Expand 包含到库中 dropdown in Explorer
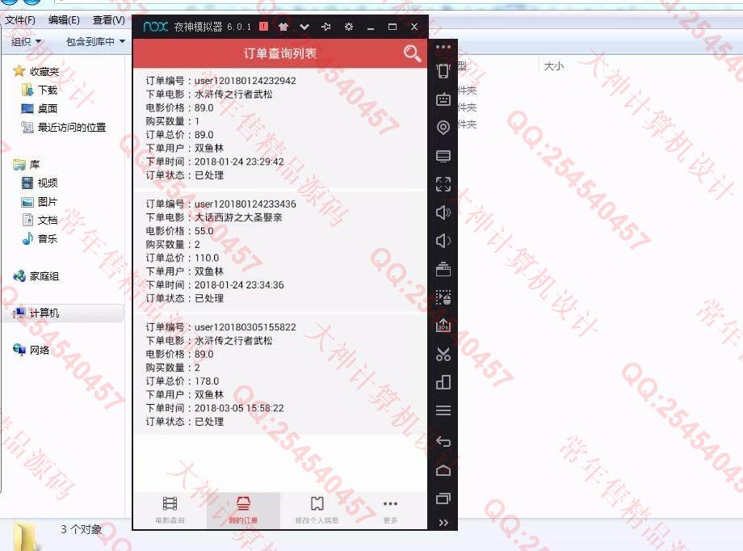 (96, 42)
